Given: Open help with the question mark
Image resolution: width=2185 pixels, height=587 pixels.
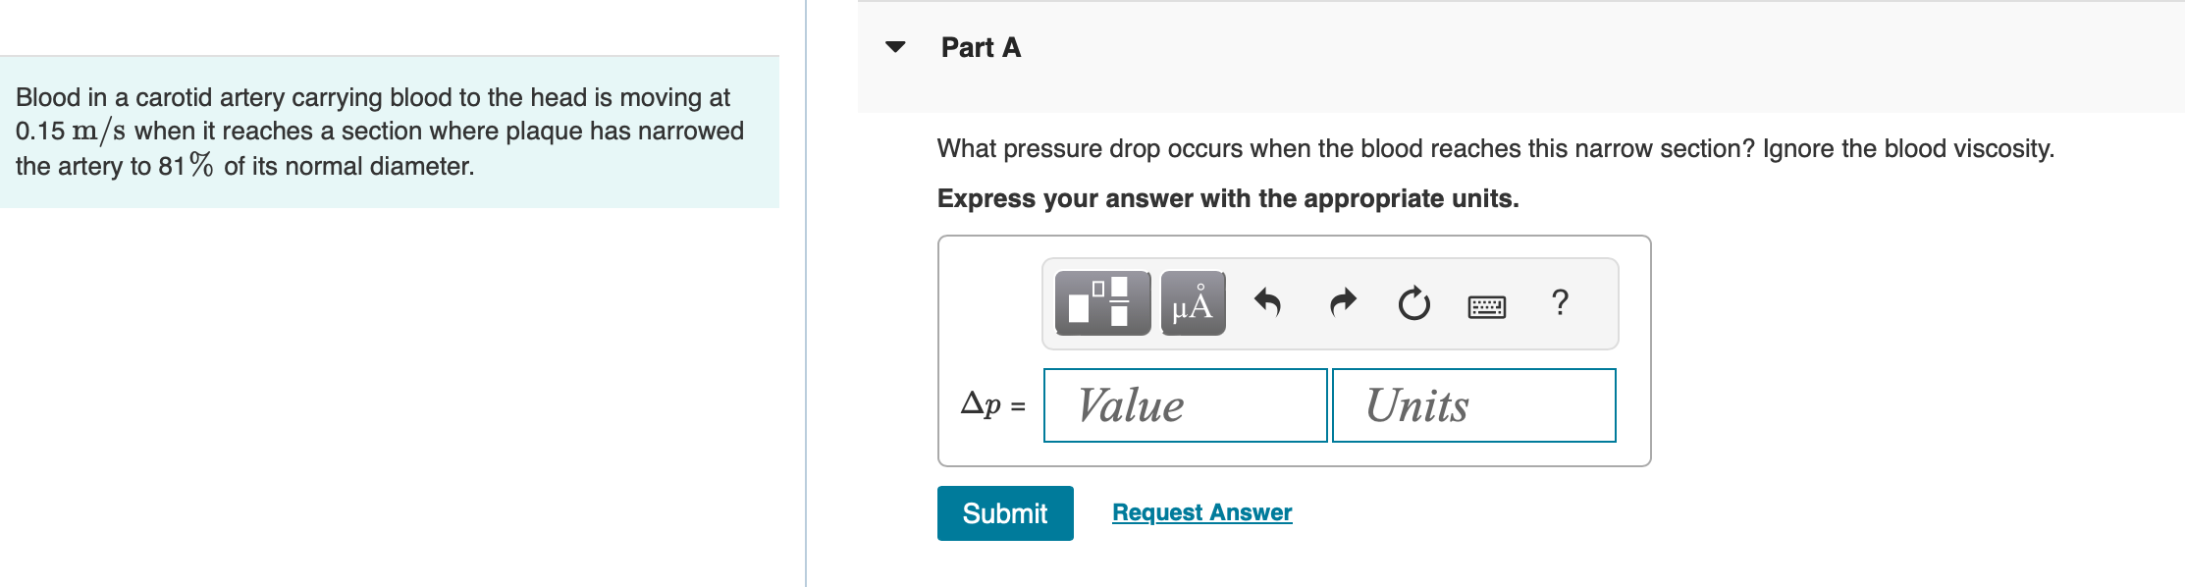Looking at the screenshot, I should (1560, 302).
